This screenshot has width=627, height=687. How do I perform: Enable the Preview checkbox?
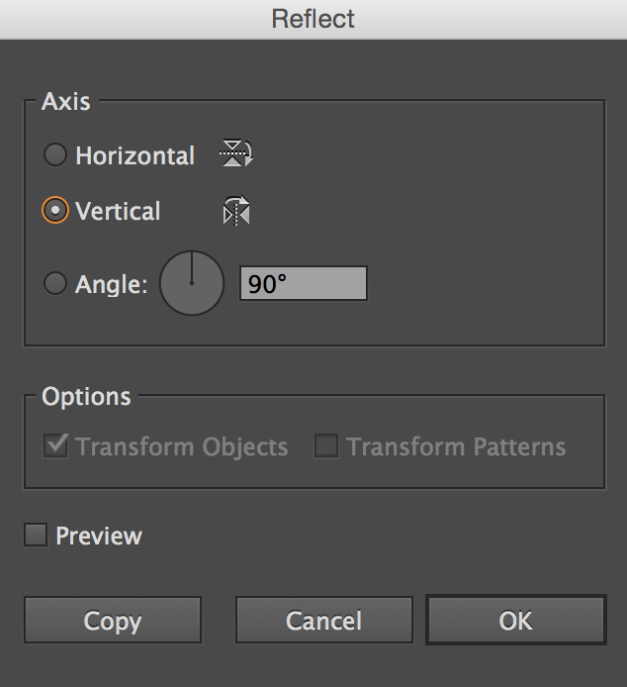(36, 536)
